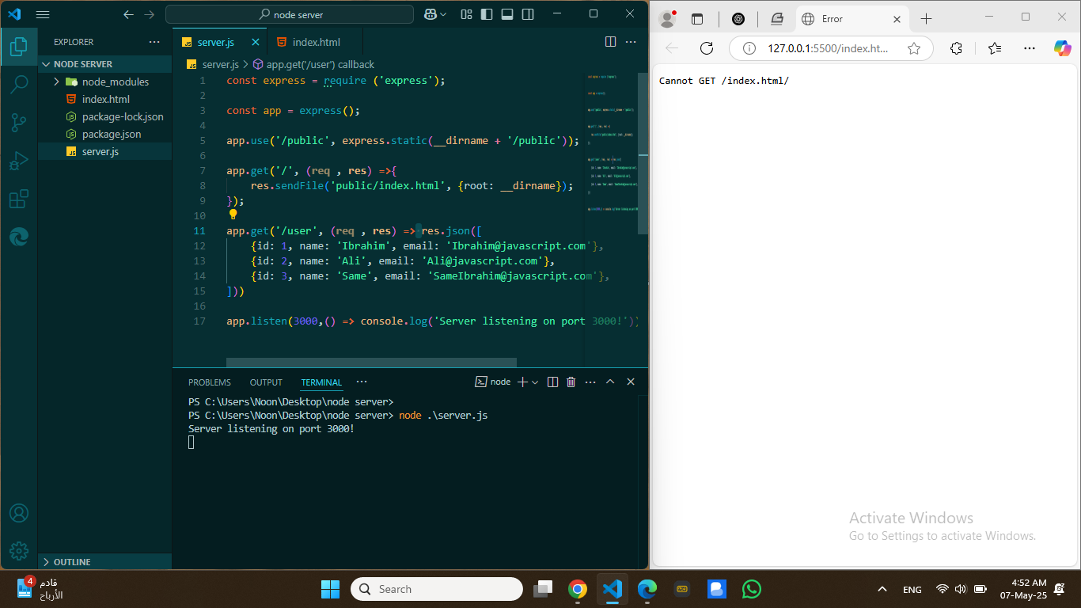Open the Extensions view
This screenshot has width=1081, height=608.
19,199
